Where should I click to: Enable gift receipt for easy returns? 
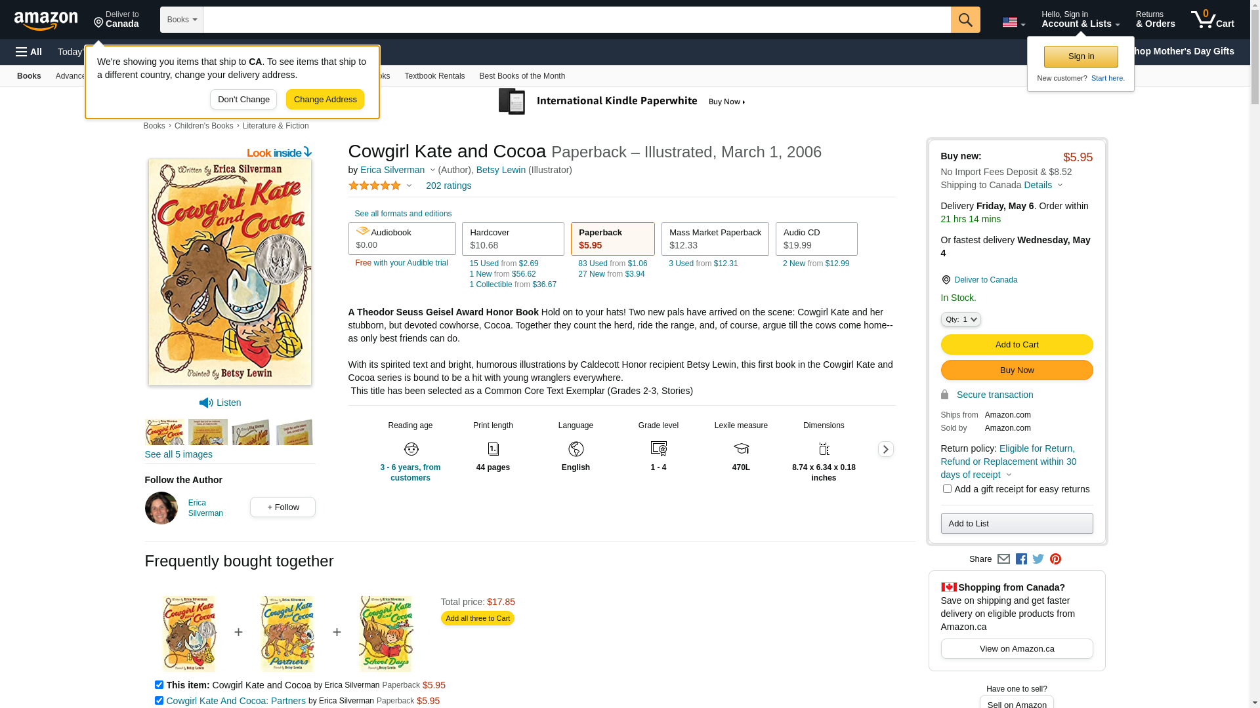point(947,489)
